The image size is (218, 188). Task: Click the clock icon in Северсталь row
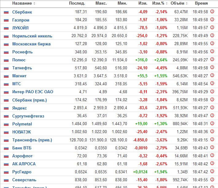212,179
